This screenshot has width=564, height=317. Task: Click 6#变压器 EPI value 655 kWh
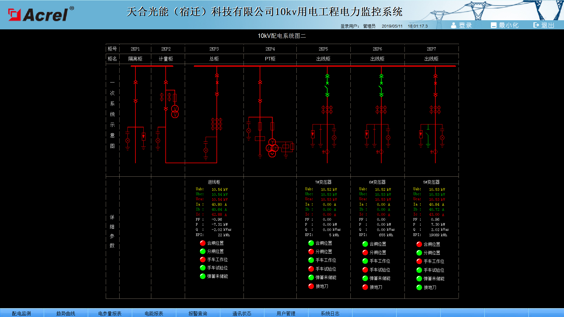click(386, 235)
